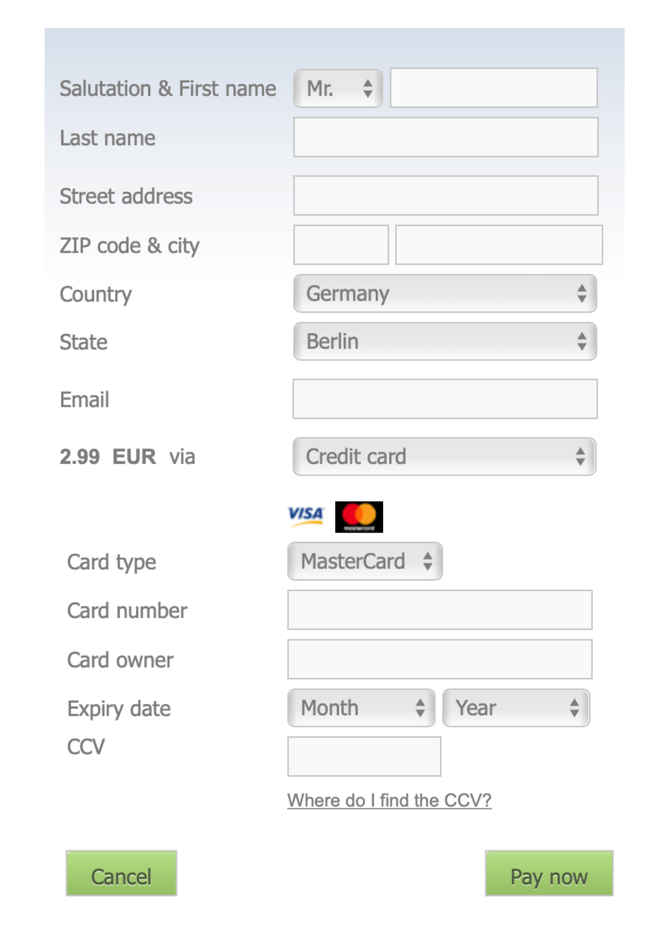
Task: Open the expiry Year dropdown
Action: click(x=515, y=708)
